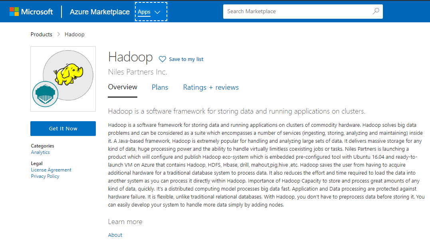The height and width of the screenshot is (240, 430).
Task: Focus the Search Marketplace input field
Action: [295, 12]
